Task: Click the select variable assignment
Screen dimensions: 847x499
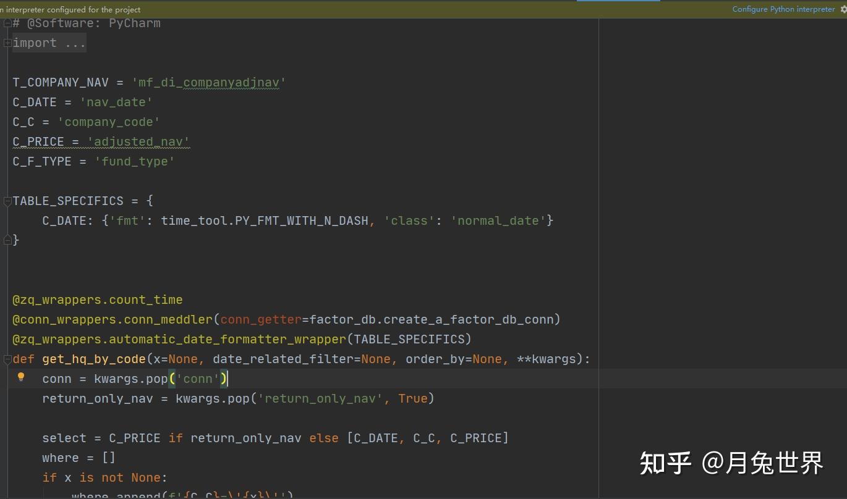Action: click(x=64, y=438)
